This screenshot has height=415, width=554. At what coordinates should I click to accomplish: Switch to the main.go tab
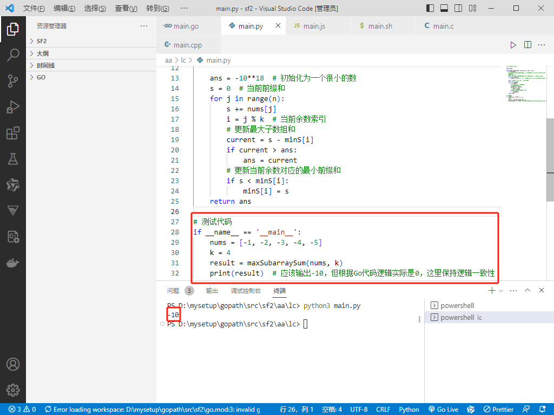(x=189, y=26)
